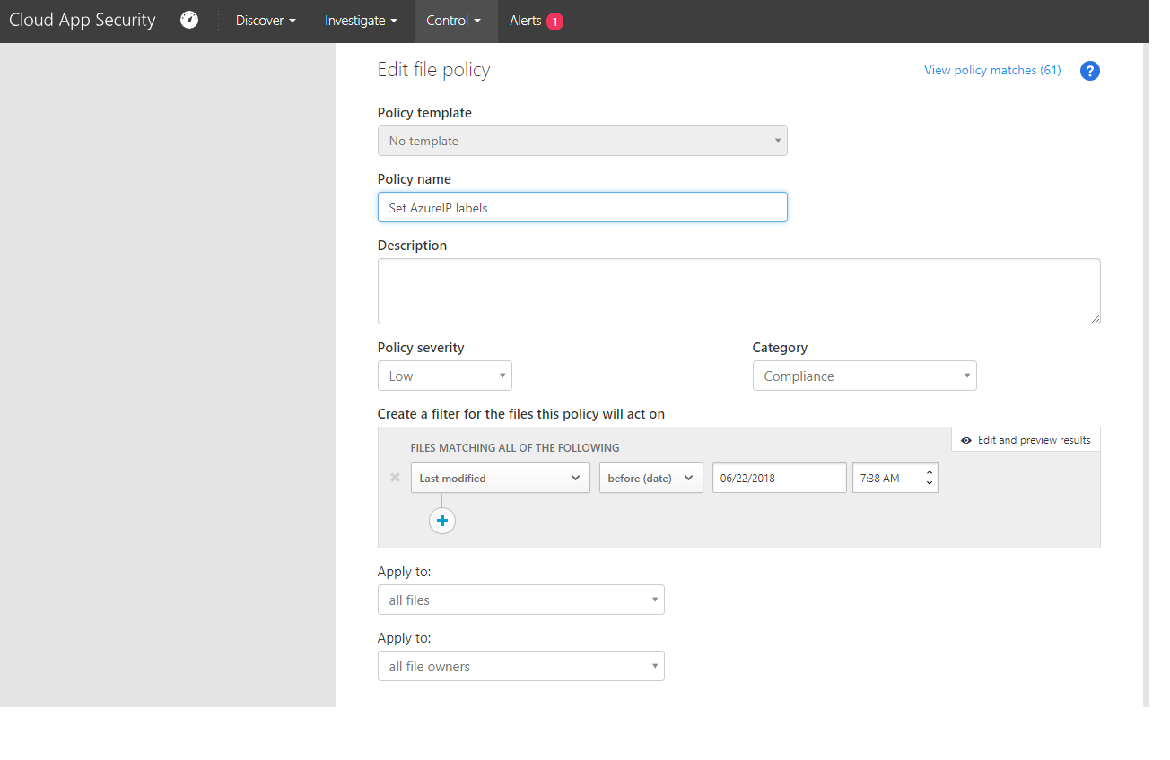Open the Discover menu
This screenshot has width=1170, height=760.
(x=266, y=21)
